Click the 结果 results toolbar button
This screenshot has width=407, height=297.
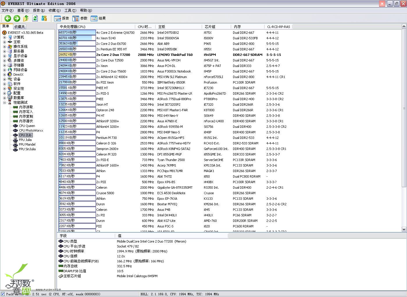pos(98,18)
